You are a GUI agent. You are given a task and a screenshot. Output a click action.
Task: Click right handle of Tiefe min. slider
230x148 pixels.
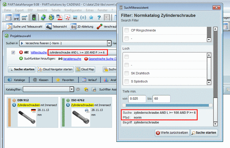pos(210,105)
